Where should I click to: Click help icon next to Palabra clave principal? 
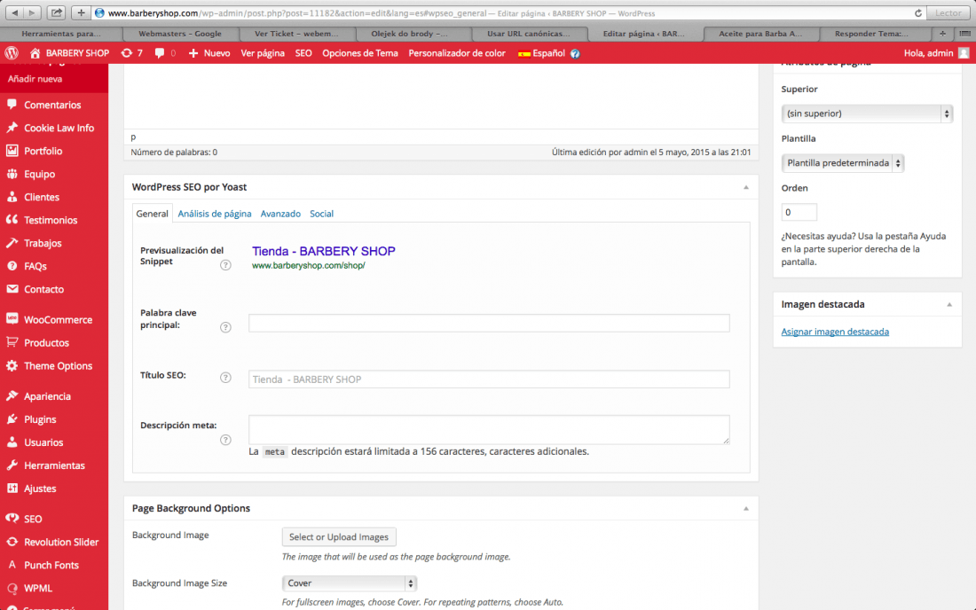coord(225,327)
